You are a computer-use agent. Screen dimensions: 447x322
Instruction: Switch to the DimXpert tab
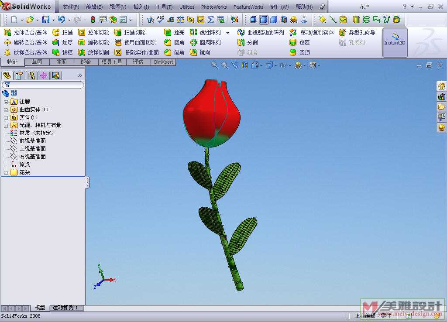(163, 62)
